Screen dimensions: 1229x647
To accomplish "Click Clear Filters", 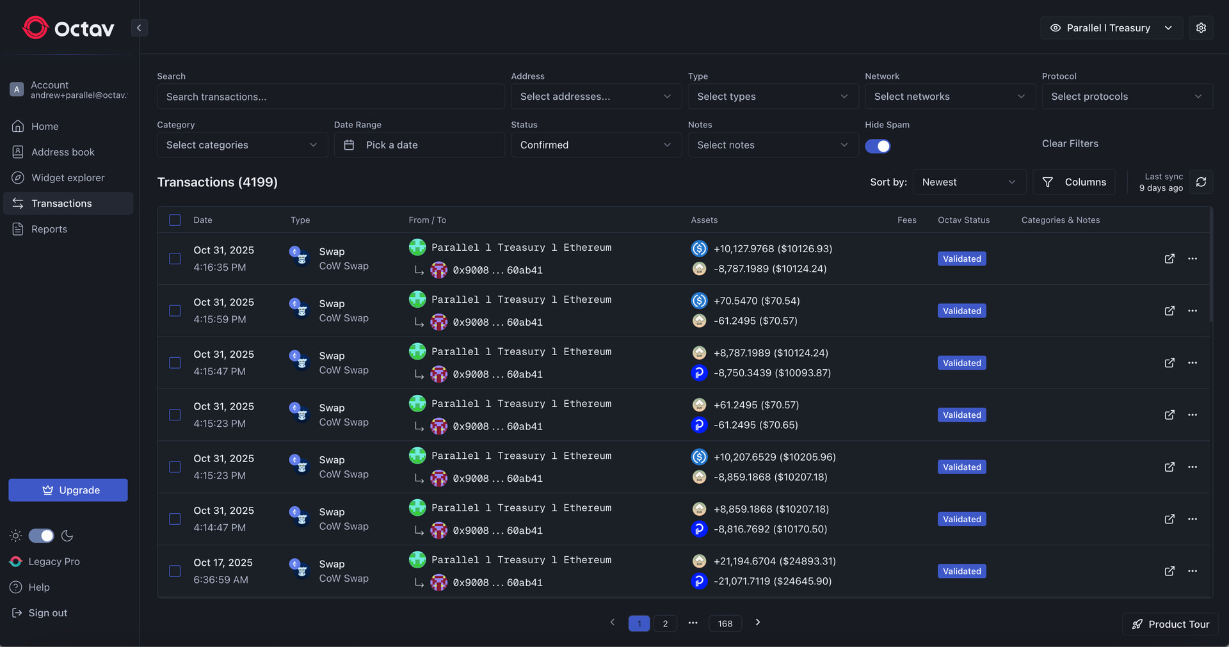I will click(x=1070, y=144).
